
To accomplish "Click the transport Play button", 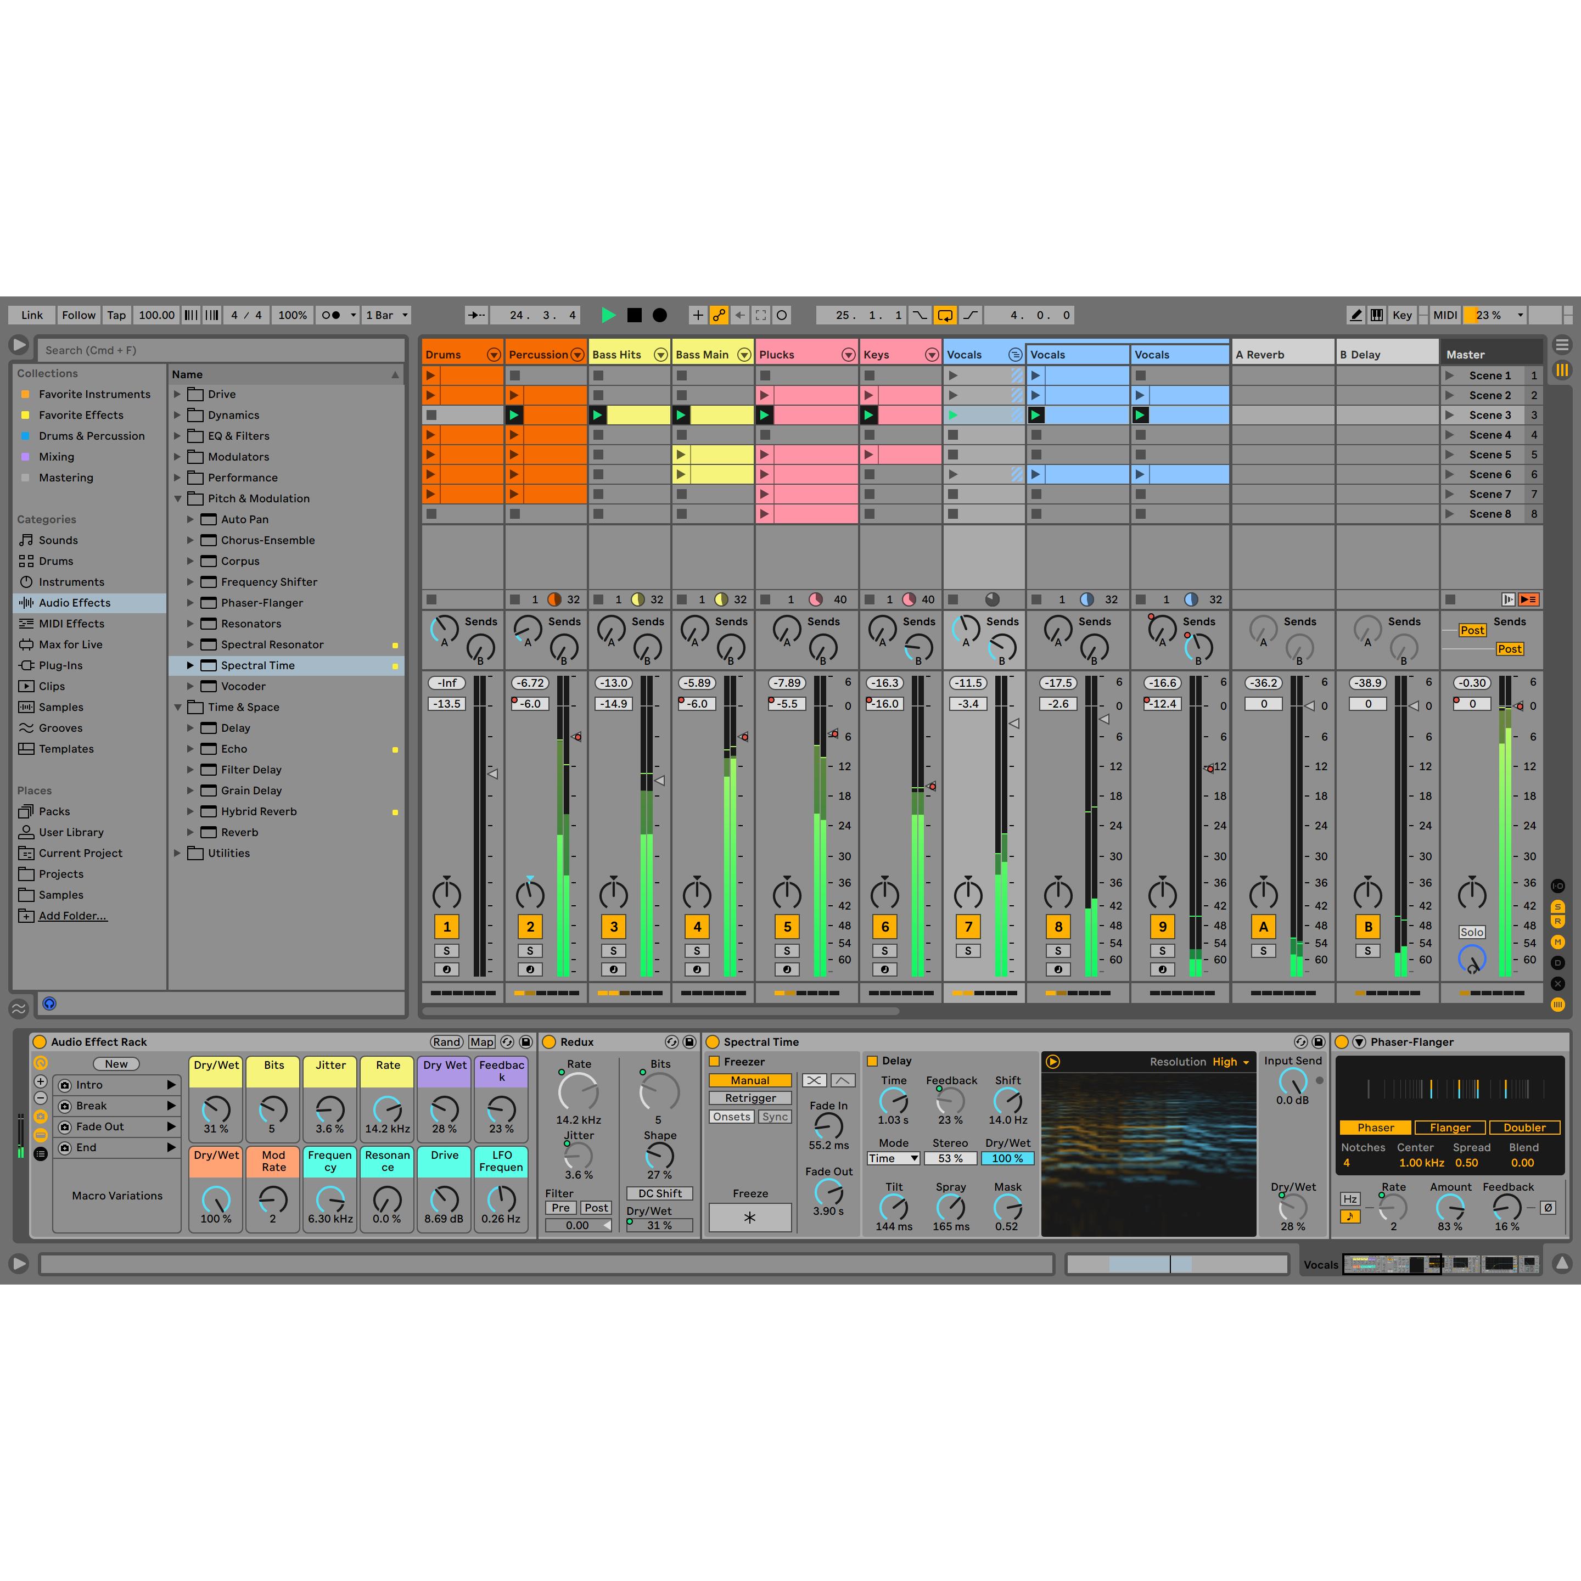I will (608, 315).
